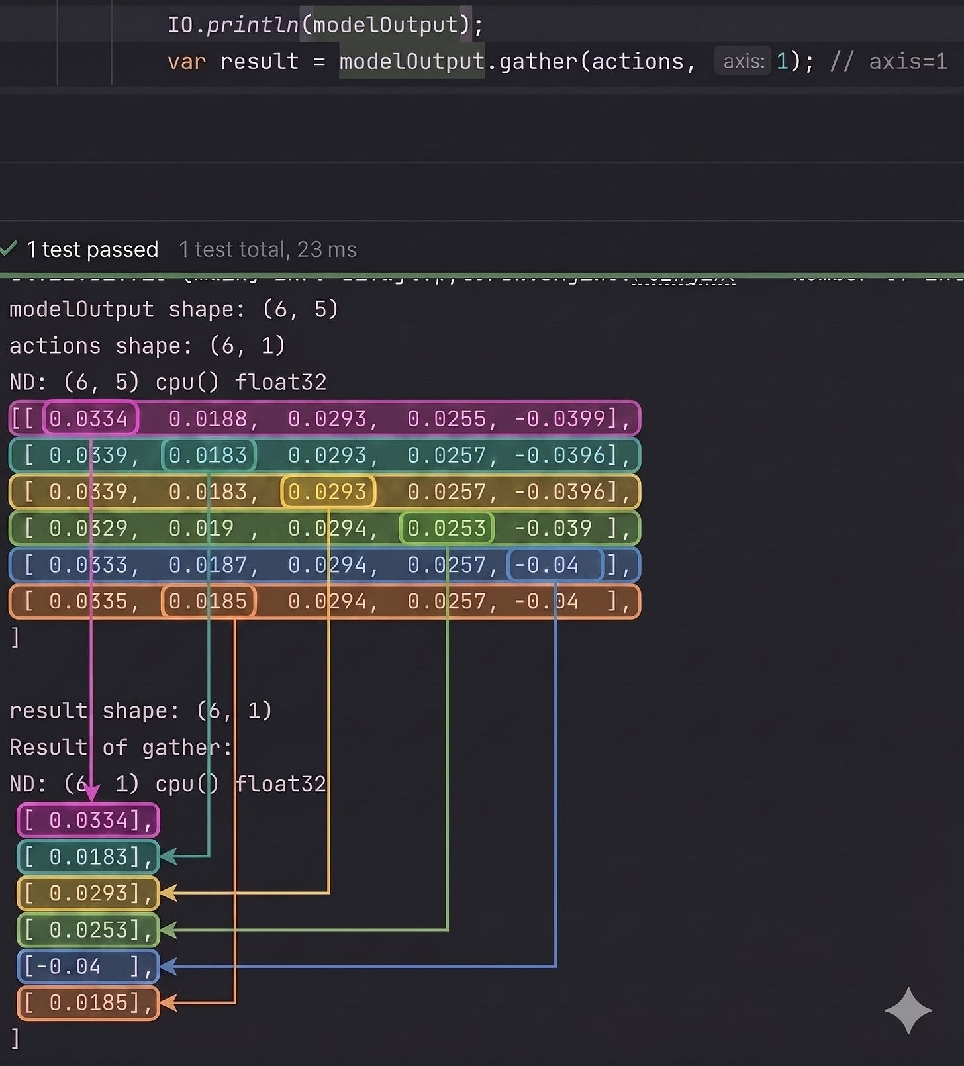Click the gather method name in code

point(538,62)
